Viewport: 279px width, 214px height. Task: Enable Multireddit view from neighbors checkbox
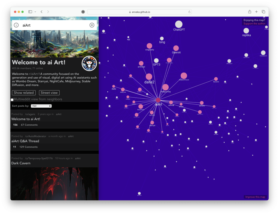(12, 100)
